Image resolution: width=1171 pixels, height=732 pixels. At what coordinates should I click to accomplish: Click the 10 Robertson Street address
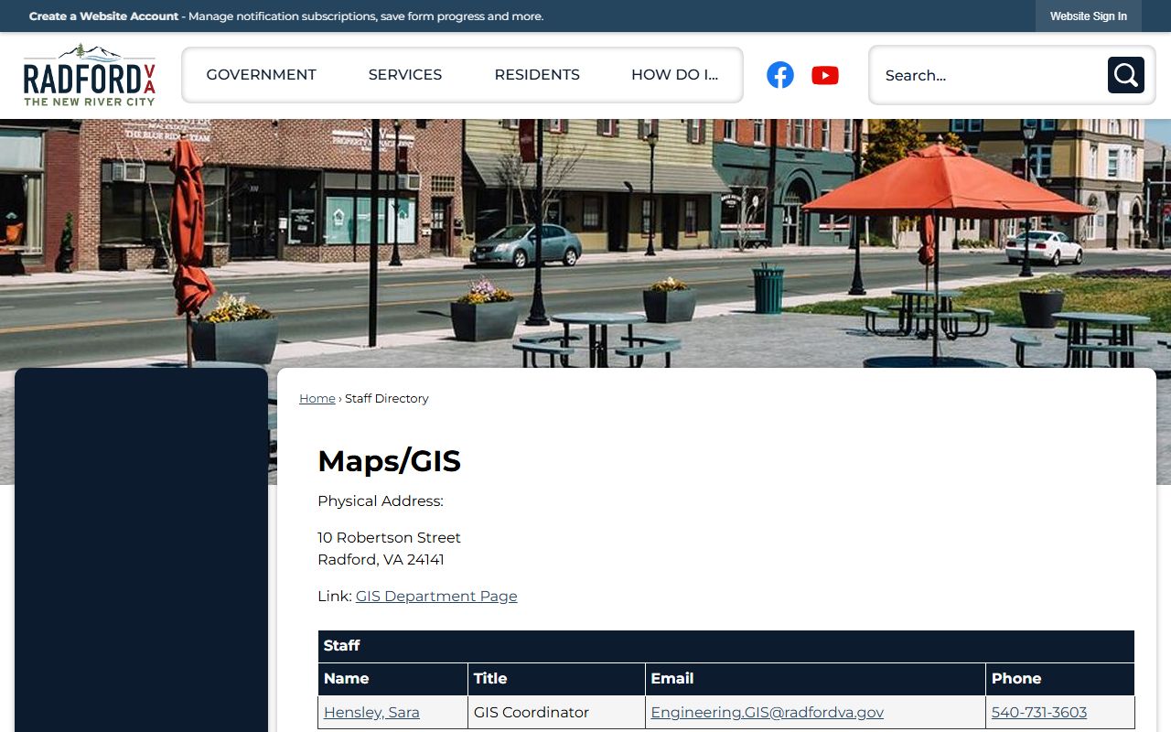(389, 538)
